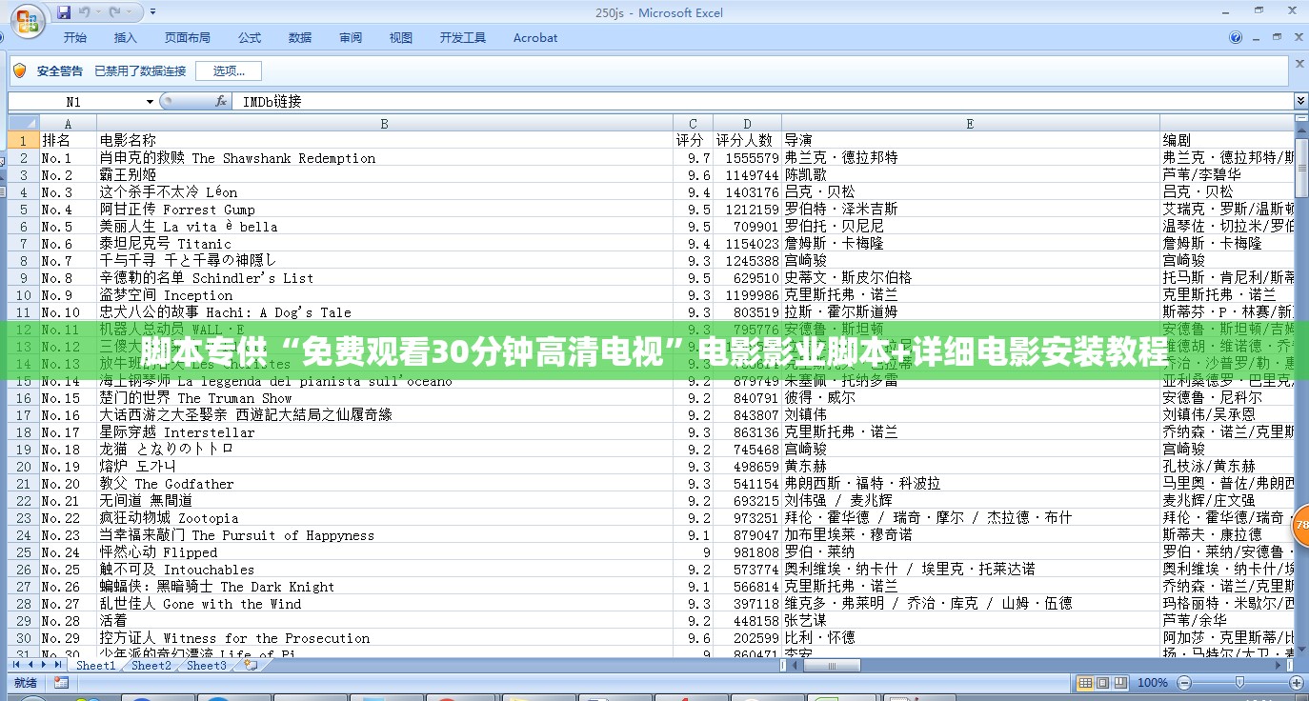Viewport: 1309px width, 701px height.
Task: Open undo history dropdown arrow
Action: coord(99,13)
